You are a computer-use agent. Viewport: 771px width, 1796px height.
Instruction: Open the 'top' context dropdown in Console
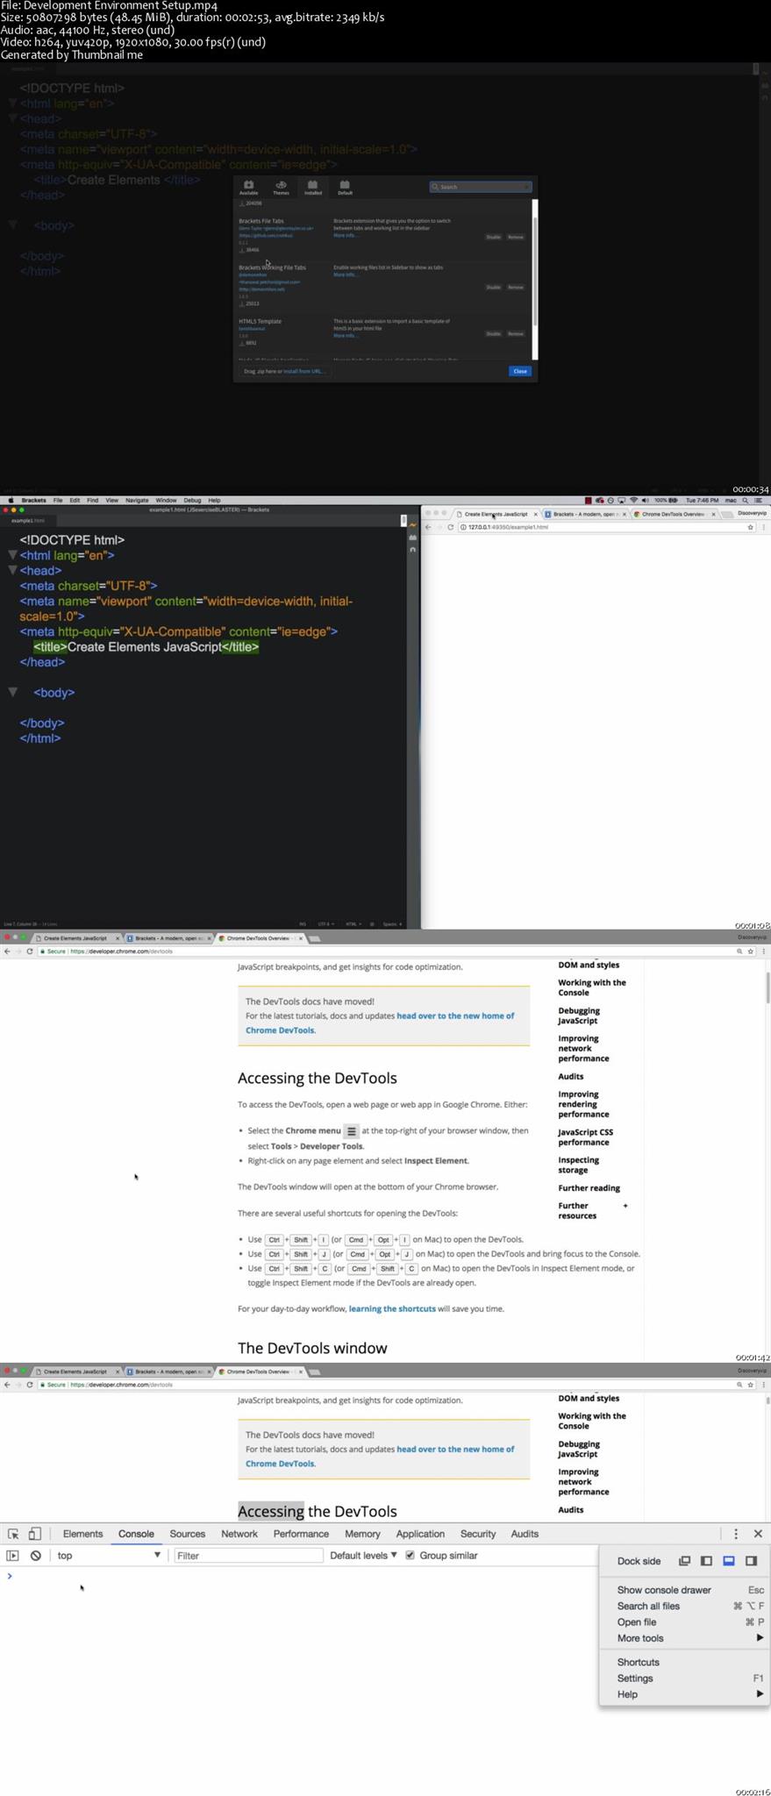(x=109, y=1556)
